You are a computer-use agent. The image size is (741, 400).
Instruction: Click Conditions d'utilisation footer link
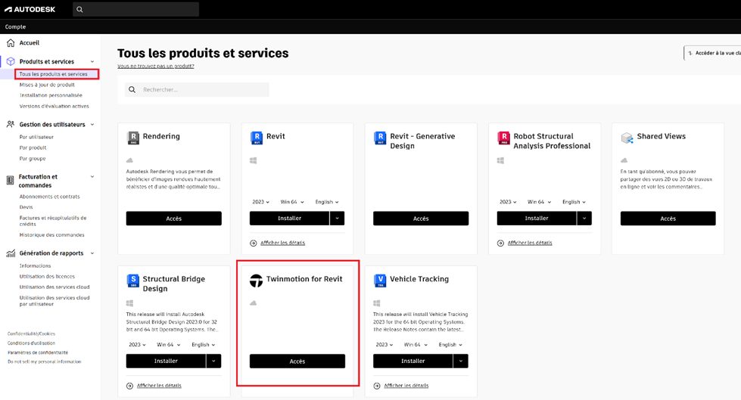31,343
